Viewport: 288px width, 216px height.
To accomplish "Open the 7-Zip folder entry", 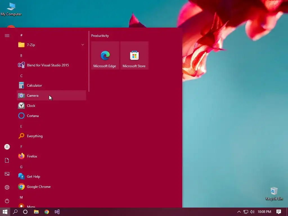I will click(51, 45).
